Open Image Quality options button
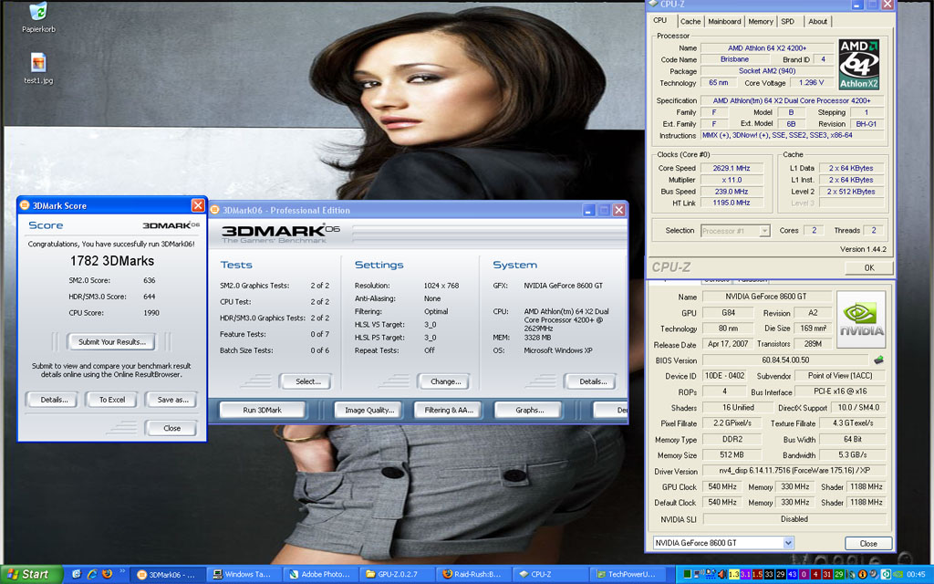Screen dimensions: 934x584 [369, 410]
